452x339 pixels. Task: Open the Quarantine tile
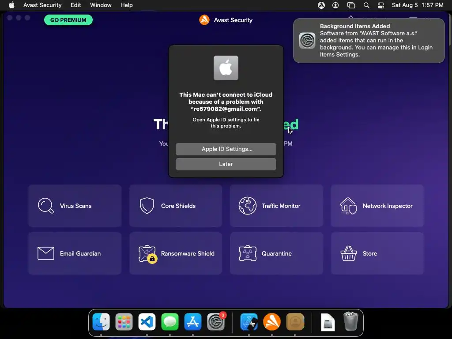pos(276,253)
